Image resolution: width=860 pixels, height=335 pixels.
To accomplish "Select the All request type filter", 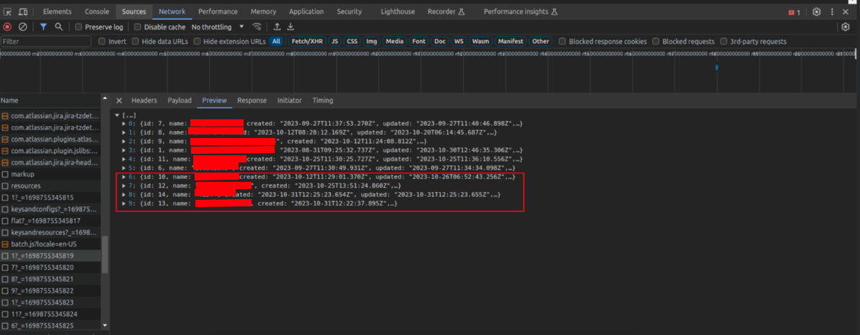I will click(x=276, y=42).
